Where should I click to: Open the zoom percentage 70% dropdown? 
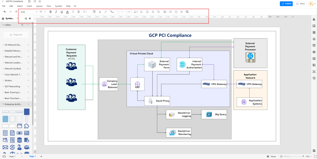tap(308, 156)
